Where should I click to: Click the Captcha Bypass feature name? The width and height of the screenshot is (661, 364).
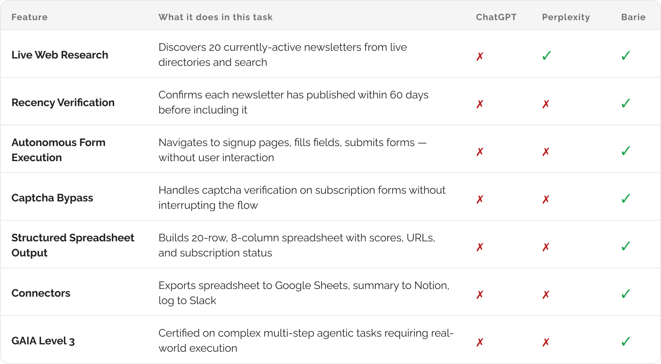52,198
